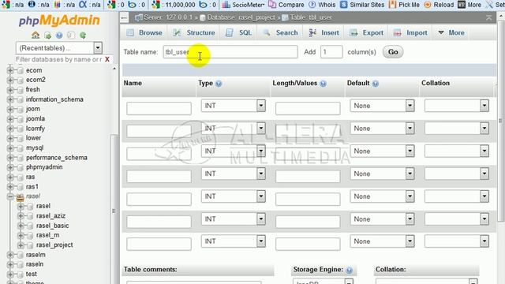Click Compare in the SEO toolbar
Image resolution: width=505 pixels, height=284 pixels.
[x=286, y=5]
